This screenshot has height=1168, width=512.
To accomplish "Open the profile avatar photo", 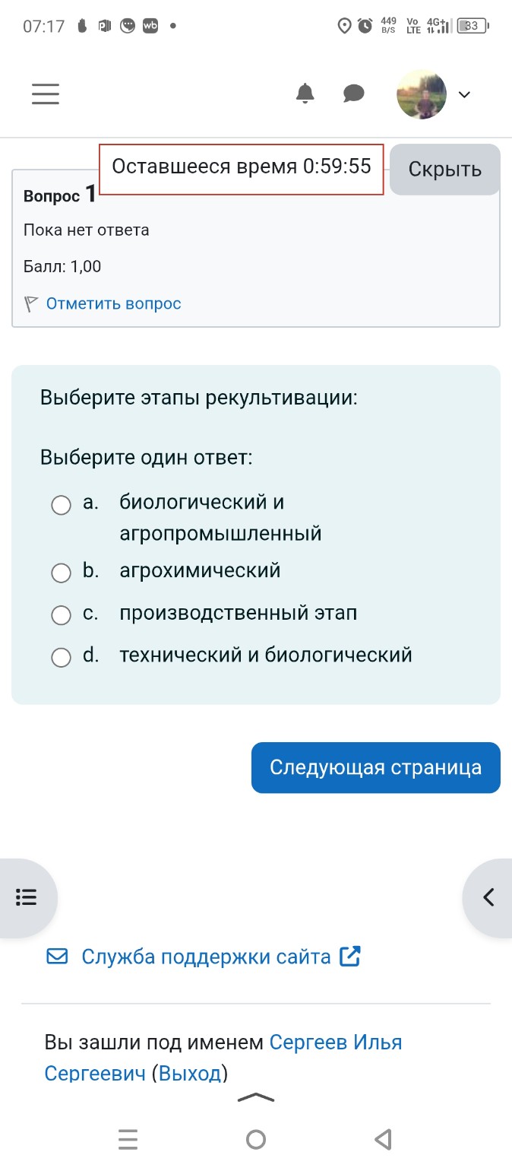I will point(422,94).
